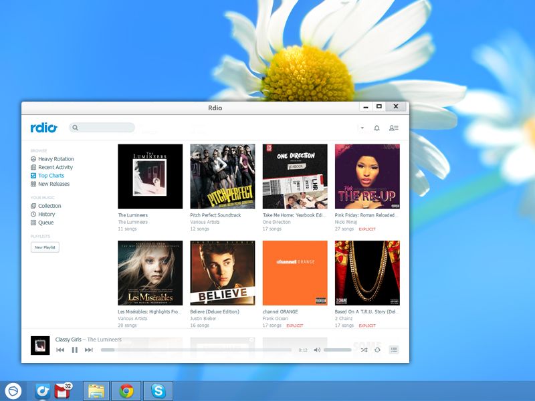Browse New Releases from the sidebar
Image resolution: width=535 pixels, height=401 pixels.
[x=50, y=184]
